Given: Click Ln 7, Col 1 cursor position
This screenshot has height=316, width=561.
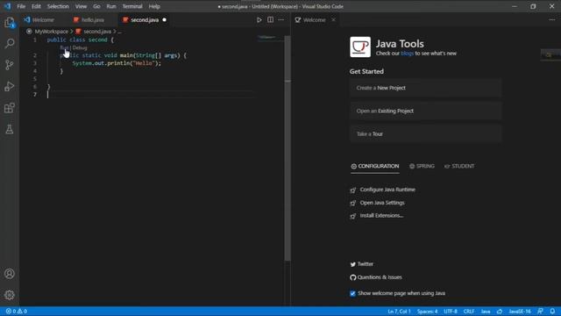Looking at the screenshot, I should coord(399,312).
